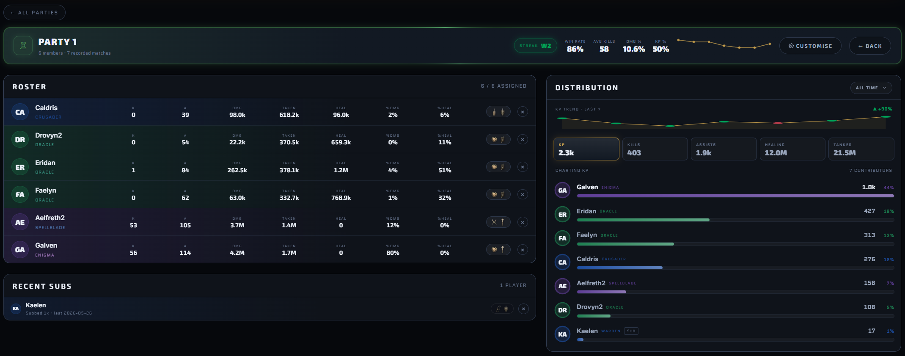Viewport: 905px width, 356px height.
Task: Click the +90% trend indicator
Action: 883,109
